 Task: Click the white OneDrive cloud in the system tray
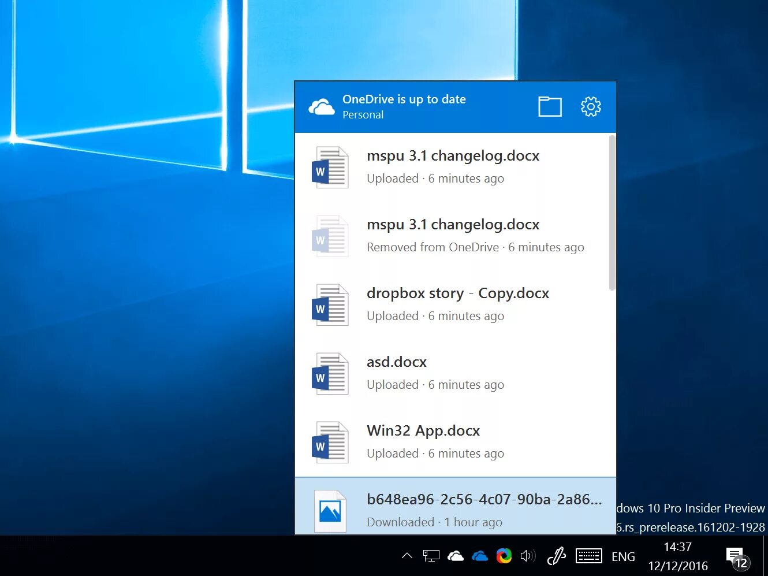point(456,556)
